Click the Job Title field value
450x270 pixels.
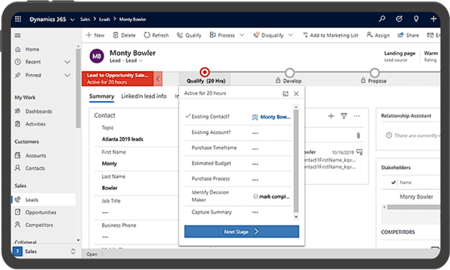coord(105,213)
